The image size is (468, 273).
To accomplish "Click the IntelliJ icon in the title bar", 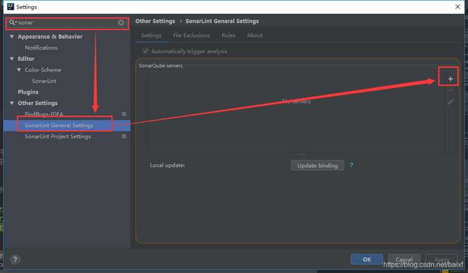I will click(11, 7).
